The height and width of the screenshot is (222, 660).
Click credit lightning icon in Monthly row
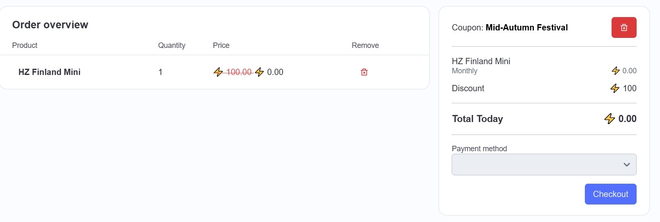pos(615,71)
